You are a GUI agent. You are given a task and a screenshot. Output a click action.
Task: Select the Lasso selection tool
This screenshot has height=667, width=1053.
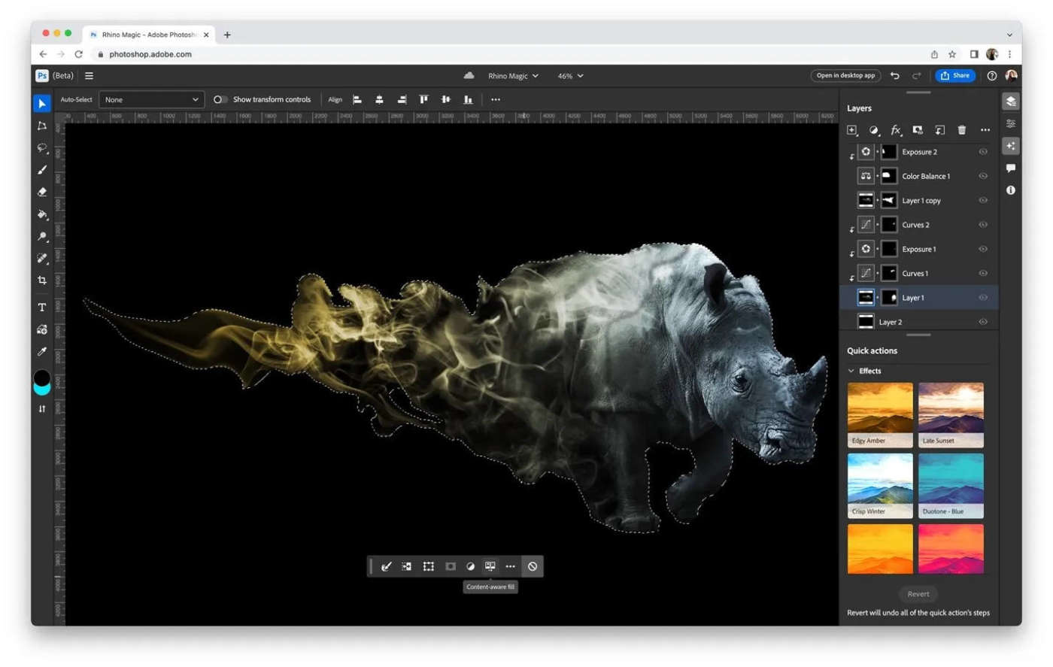pos(42,147)
